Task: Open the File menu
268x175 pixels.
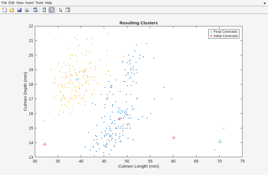Action: tap(4, 3)
